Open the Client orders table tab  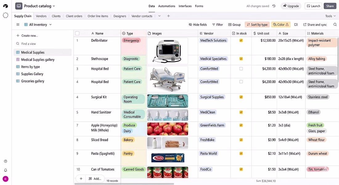[74, 16]
